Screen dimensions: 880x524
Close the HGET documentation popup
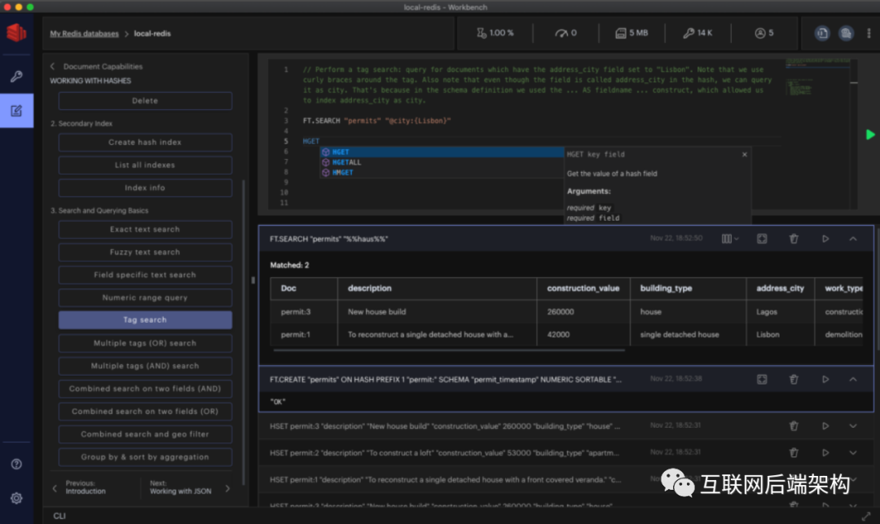click(745, 154)
